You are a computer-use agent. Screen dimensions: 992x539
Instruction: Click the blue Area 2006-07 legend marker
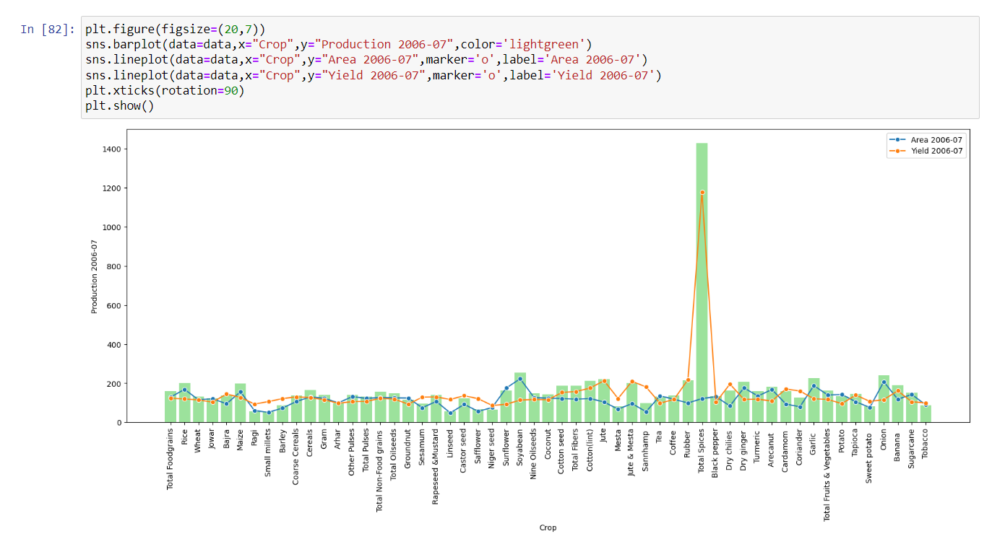tap(896, 139)
